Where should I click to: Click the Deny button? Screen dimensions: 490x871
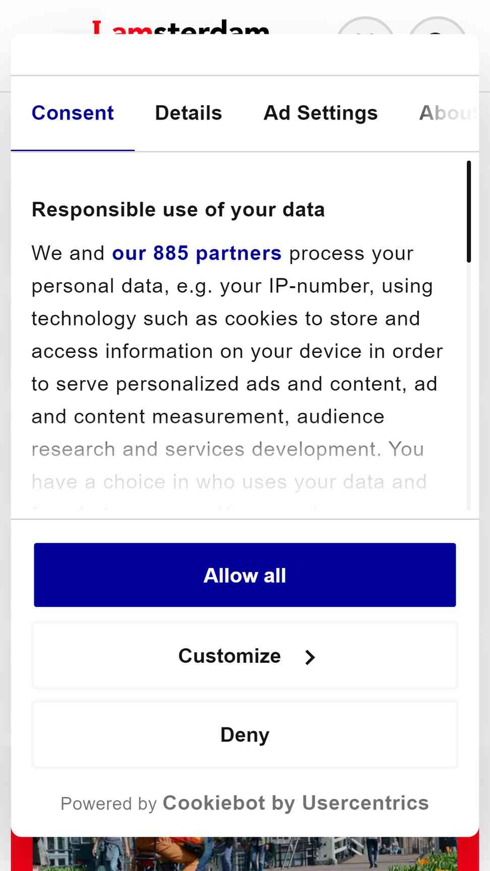(245, 735)
